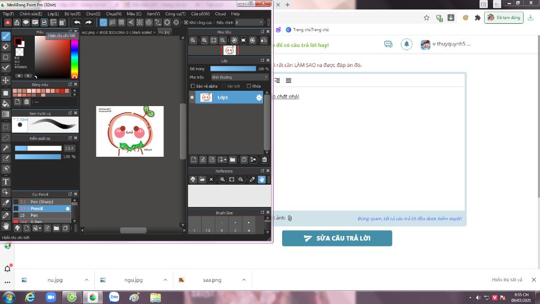Choose the Gradient tool
This screenshot has width=540, height=304.
[6, 114]
